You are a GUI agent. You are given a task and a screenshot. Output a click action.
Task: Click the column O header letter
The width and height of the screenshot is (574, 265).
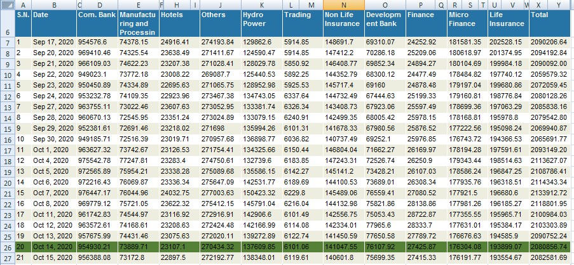pyautogui.click(x=385, y=4)
